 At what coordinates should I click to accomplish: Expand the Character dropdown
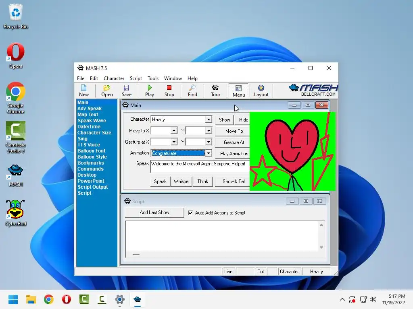(209, 119)
